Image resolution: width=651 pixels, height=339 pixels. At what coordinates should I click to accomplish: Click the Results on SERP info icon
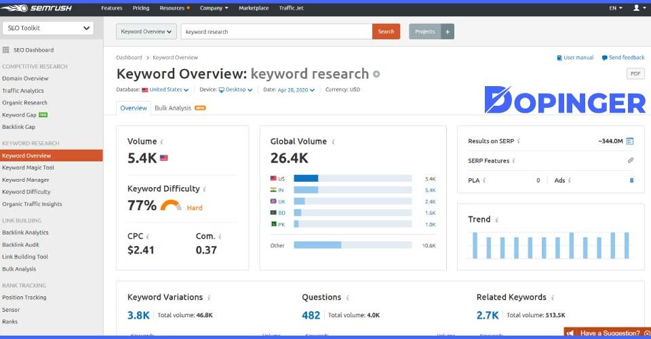click(x=519, y=141)
